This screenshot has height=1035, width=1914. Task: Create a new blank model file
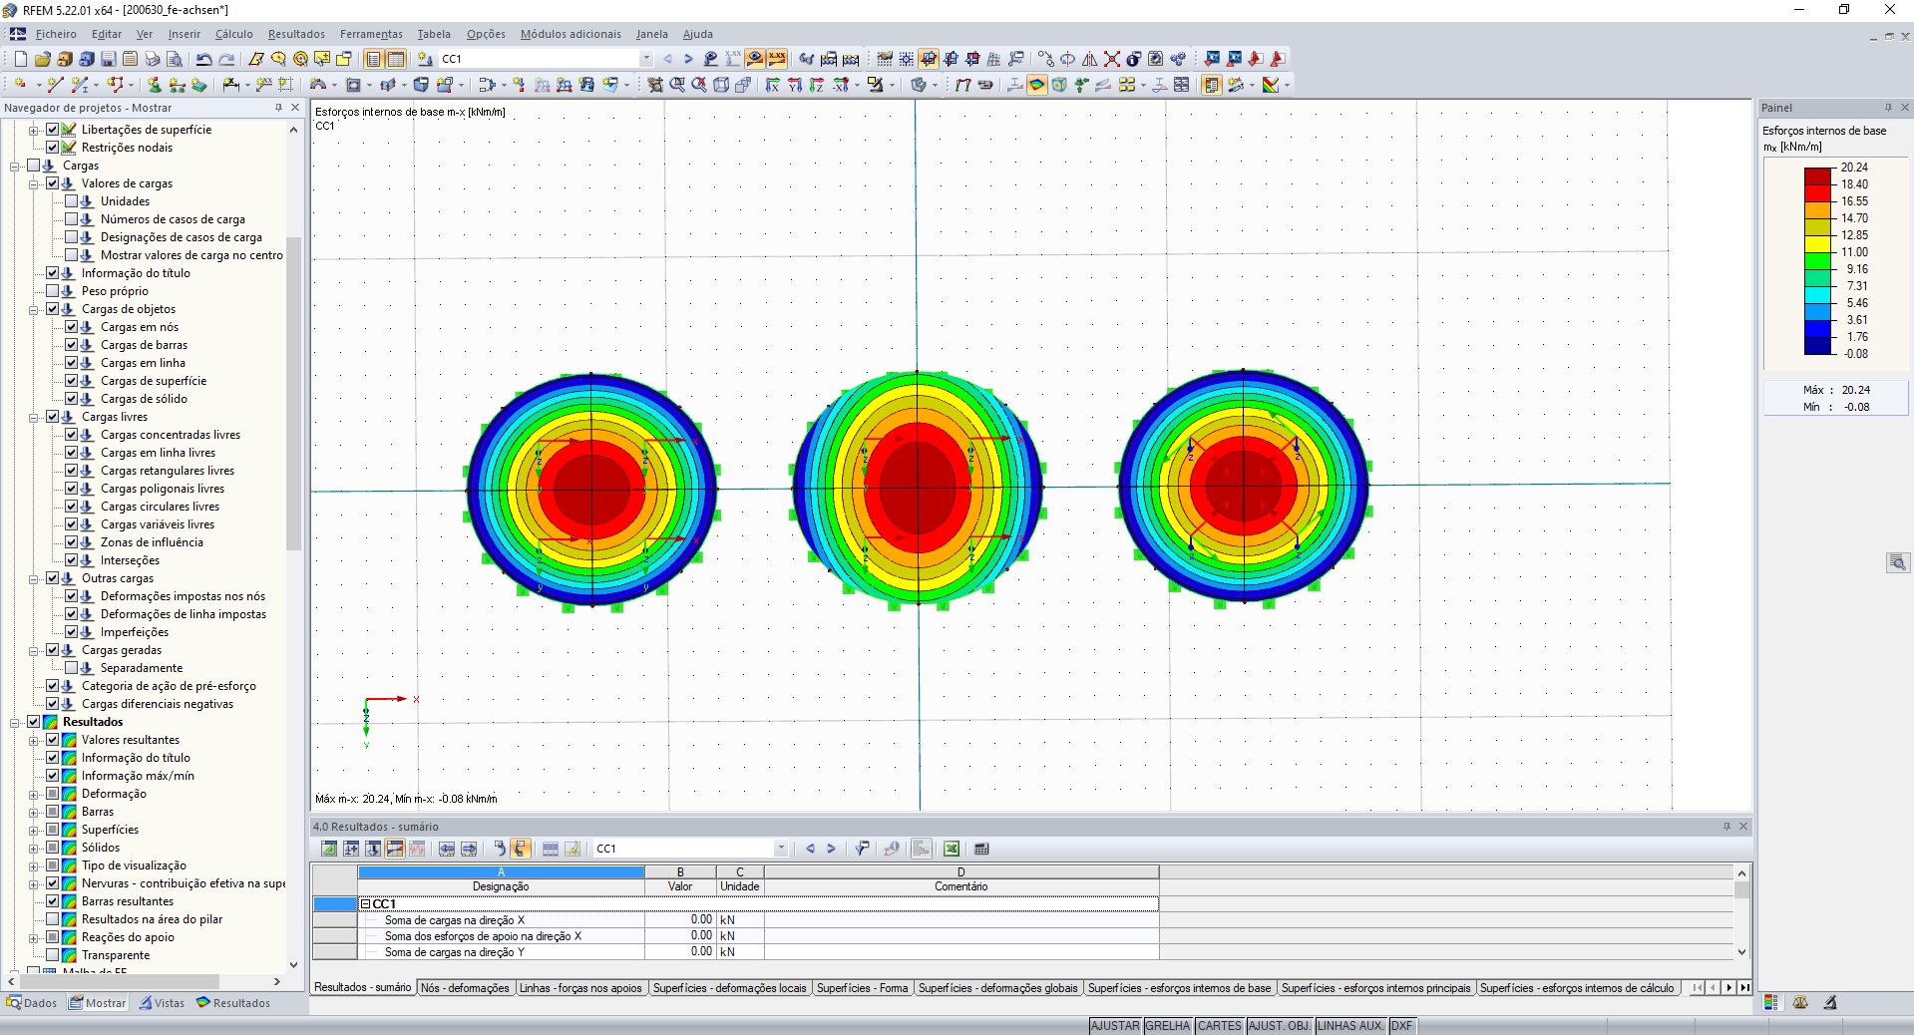click(20, 59)
